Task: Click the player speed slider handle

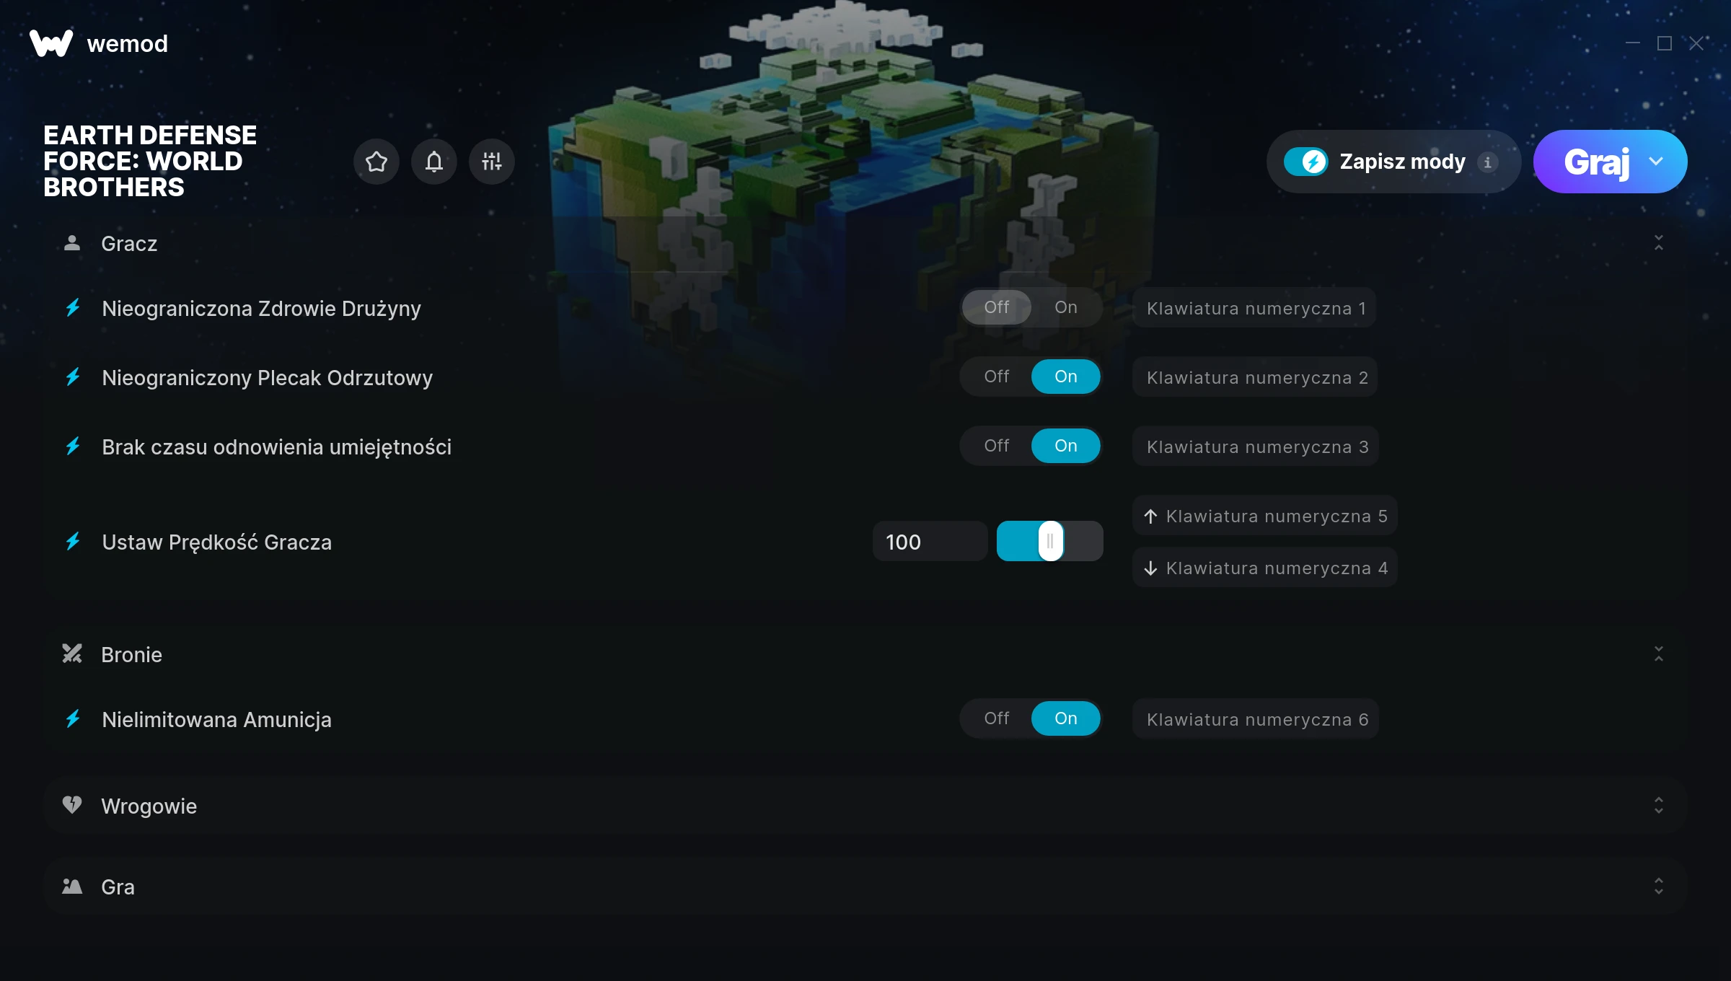Action: (x=1050, y=541)
